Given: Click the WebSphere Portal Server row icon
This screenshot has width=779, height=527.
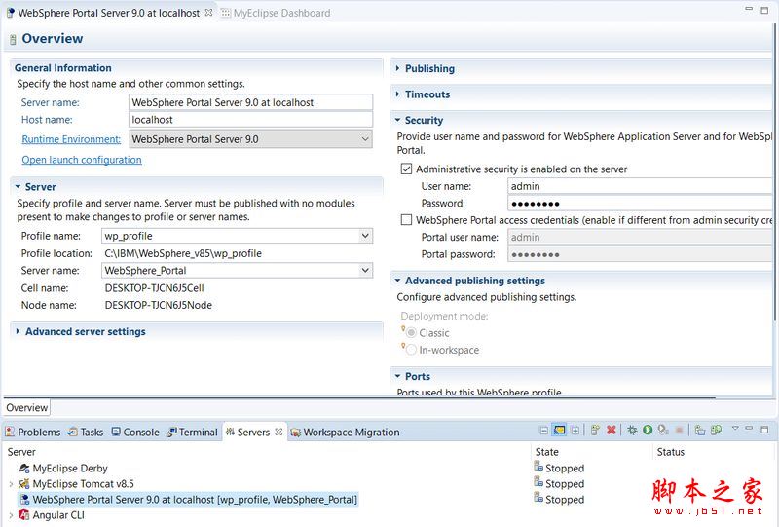Looking at the screenshot, I should coord(23,499).
